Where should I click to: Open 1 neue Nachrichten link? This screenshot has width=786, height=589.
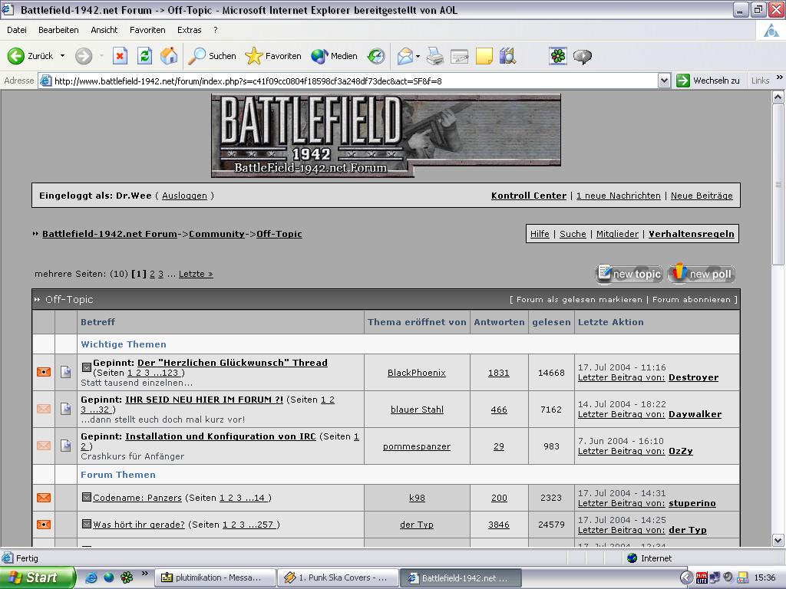[x=619, y=196]
